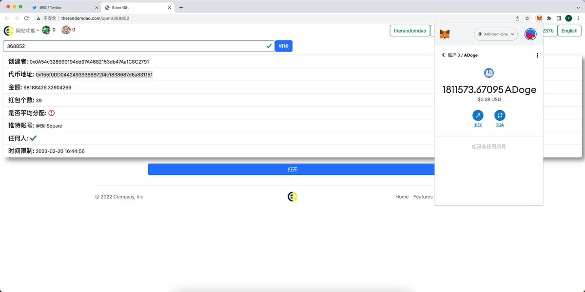The image size is (585, 292).
Task: Select the Ether Gift tab
Action: [138, 7]
